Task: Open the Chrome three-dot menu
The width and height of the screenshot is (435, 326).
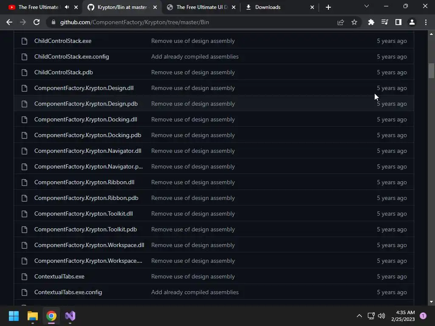Action: point(426,22)
